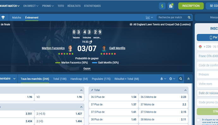Click the dollar sign deposit icon
Screen dimensions: 218x125
(x=162, y=6)
